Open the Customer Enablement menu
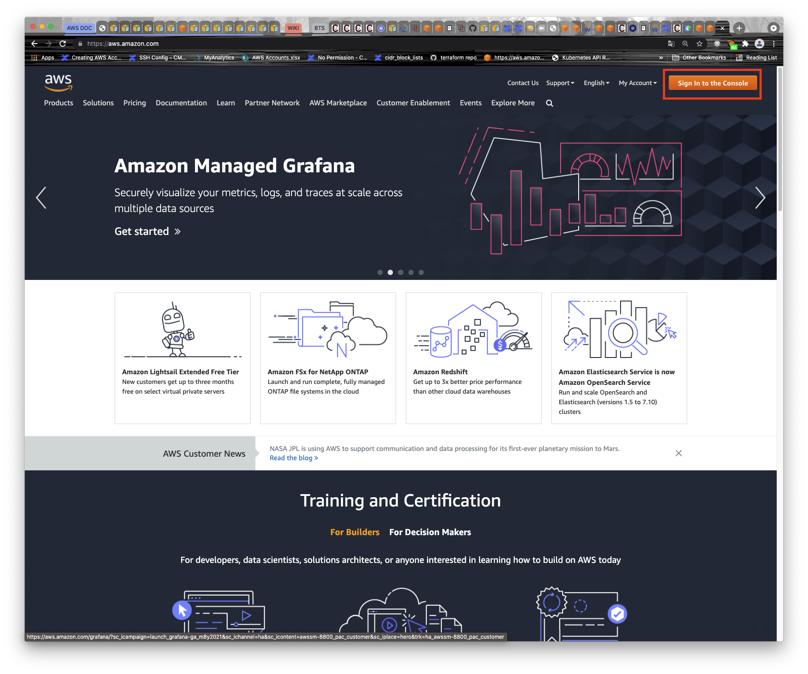 413,103
